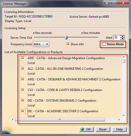Click the list's vertical scrollbar up arrow
Viewport: 131px width, 136px height.
pyautogui.click(x=124, y=57)
